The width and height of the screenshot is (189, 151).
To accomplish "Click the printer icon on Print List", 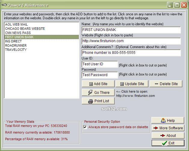I will point(91,101).
